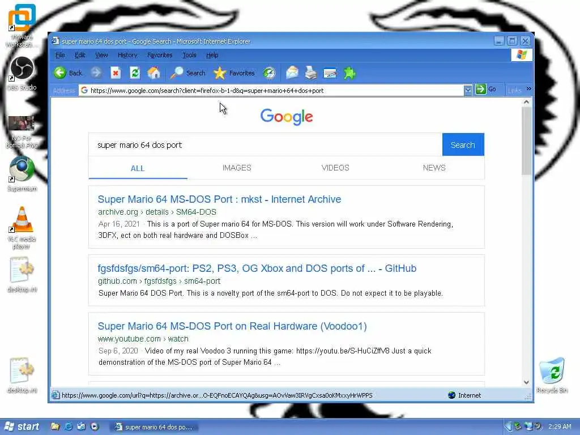Image resolution: width=580 pixels, height=435 pixels.
Task: Click 'archive.org › details › SM64-DOS' breadcrumb text
Action: 157,212
